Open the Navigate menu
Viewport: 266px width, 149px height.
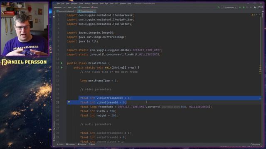[x=74, y=3]
